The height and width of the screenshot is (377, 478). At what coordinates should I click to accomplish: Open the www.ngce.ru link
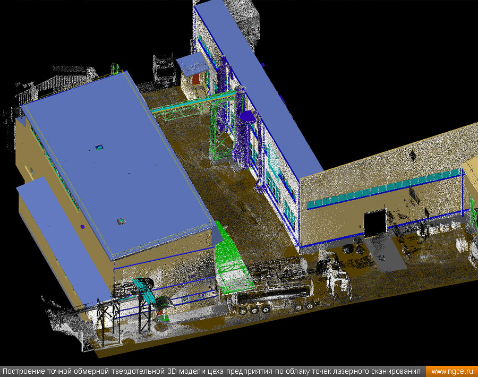[x=451, y=371]
